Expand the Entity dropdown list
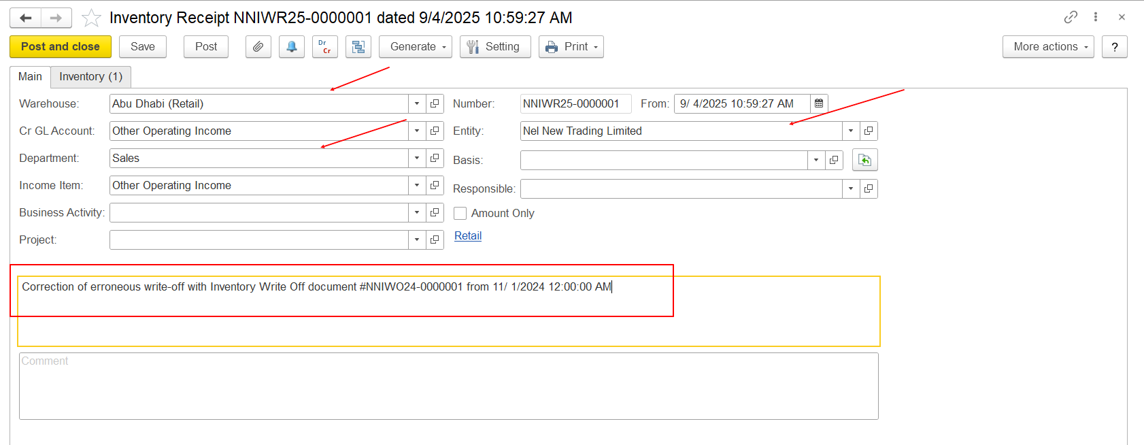Image resolution: width=1144 pixels, height=445 pixels. tap(851, 131)
